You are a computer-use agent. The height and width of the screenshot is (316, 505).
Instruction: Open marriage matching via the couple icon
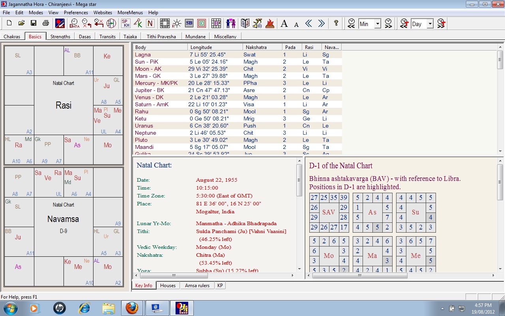pos(231,23)
